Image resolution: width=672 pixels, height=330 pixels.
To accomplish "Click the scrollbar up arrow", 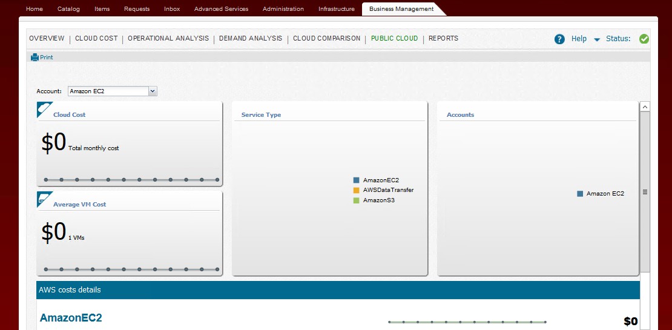I will pos(645,107).
